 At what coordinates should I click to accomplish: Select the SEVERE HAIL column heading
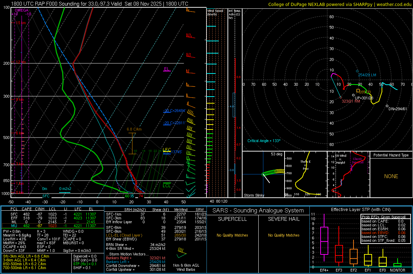(x=283, y=219)
